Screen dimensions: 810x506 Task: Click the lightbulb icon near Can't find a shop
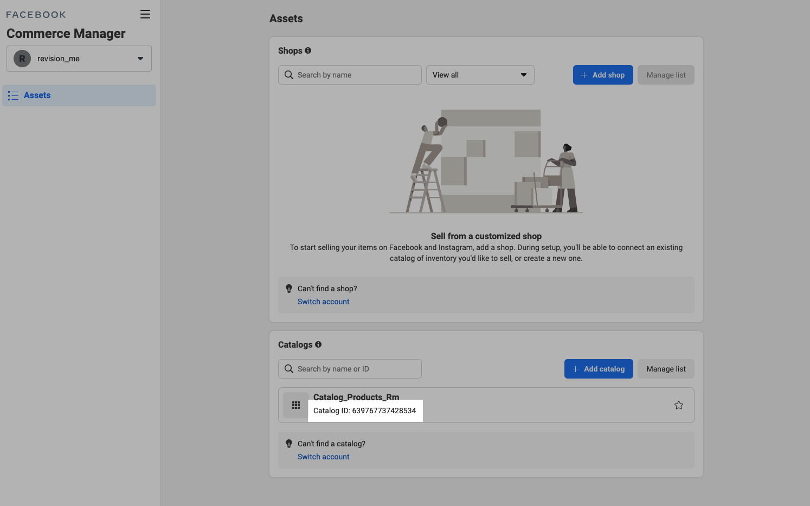(289, 289)
